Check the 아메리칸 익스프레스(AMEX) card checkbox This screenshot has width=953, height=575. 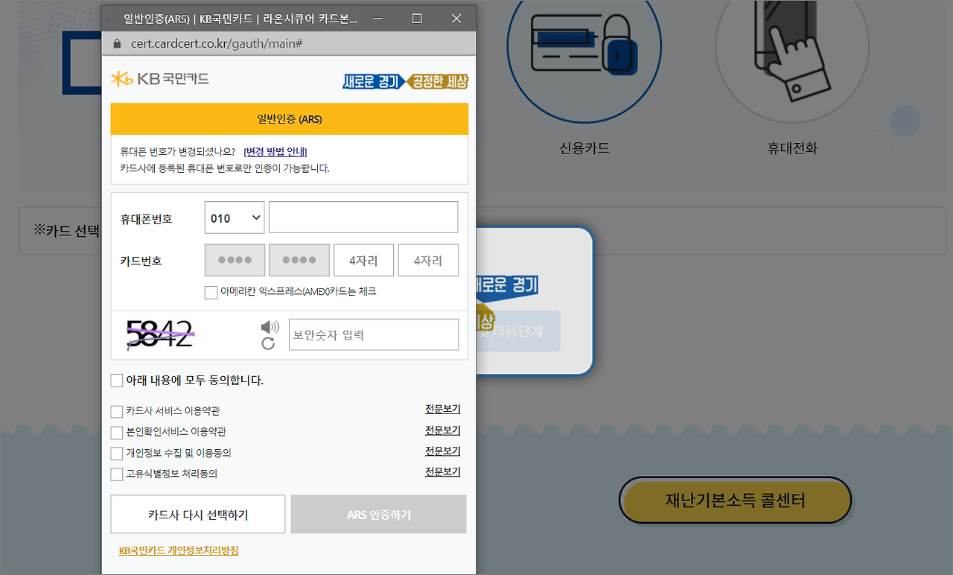tap(211, 292)
